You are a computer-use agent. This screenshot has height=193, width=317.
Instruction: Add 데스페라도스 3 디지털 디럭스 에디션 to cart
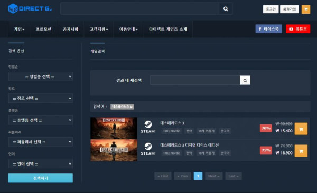301,151
